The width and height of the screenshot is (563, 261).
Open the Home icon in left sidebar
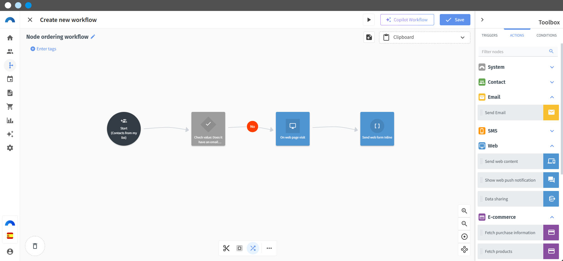point(10,38)
